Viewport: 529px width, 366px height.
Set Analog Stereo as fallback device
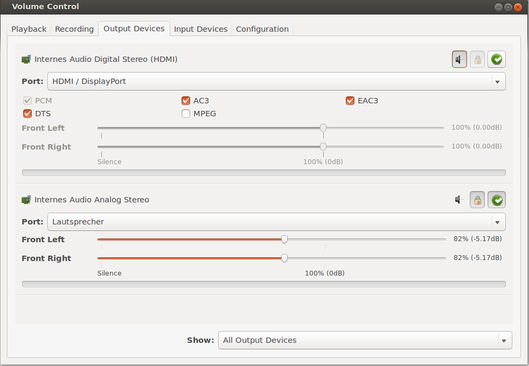[x=497, y=200]
